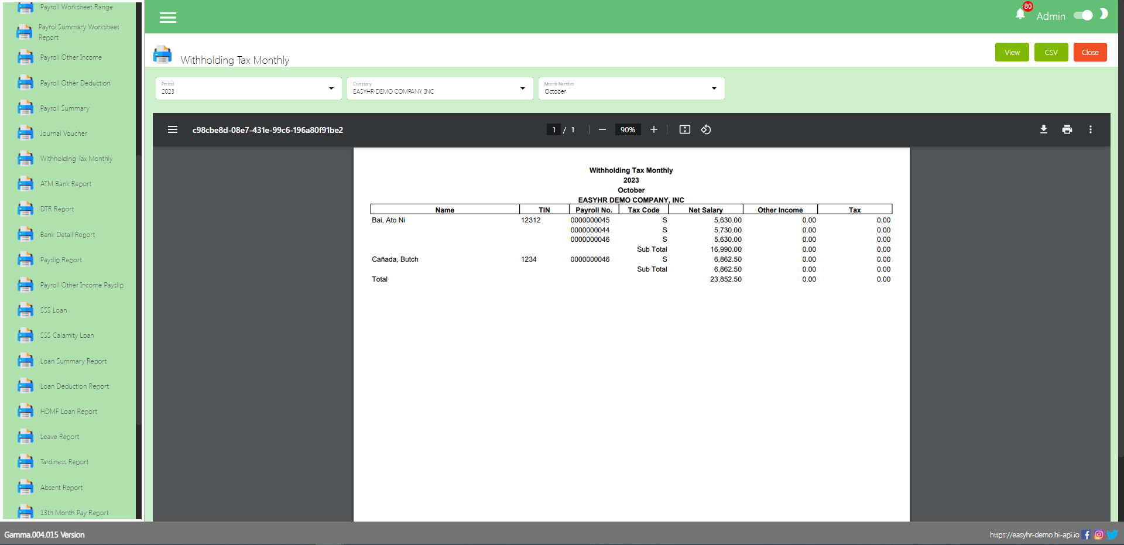The height and width of the screenshot is (545, 1124).
Task: Open the Twitter icon in footer
Action: [x=1112, y=534]
